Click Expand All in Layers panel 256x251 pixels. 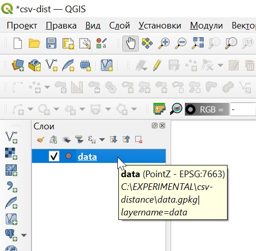tap(113, 140)
